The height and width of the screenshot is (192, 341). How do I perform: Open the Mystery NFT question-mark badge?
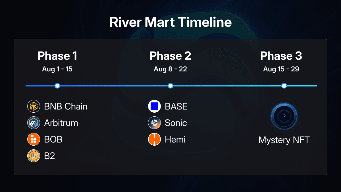(x=284, y=116)
